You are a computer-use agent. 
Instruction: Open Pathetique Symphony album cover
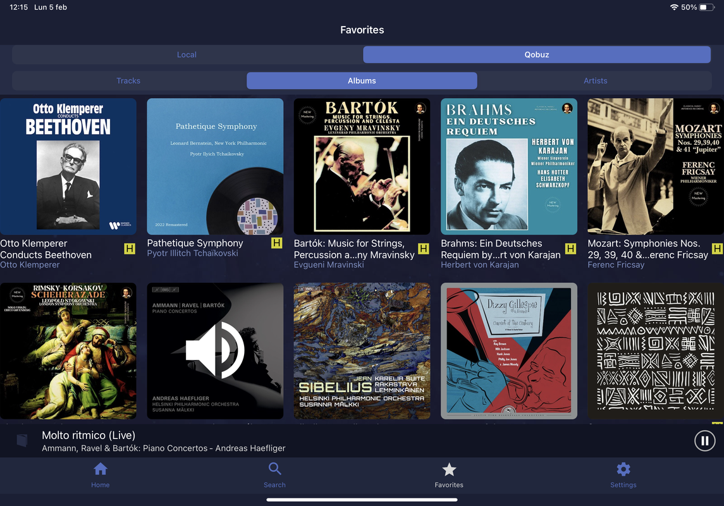215,166
